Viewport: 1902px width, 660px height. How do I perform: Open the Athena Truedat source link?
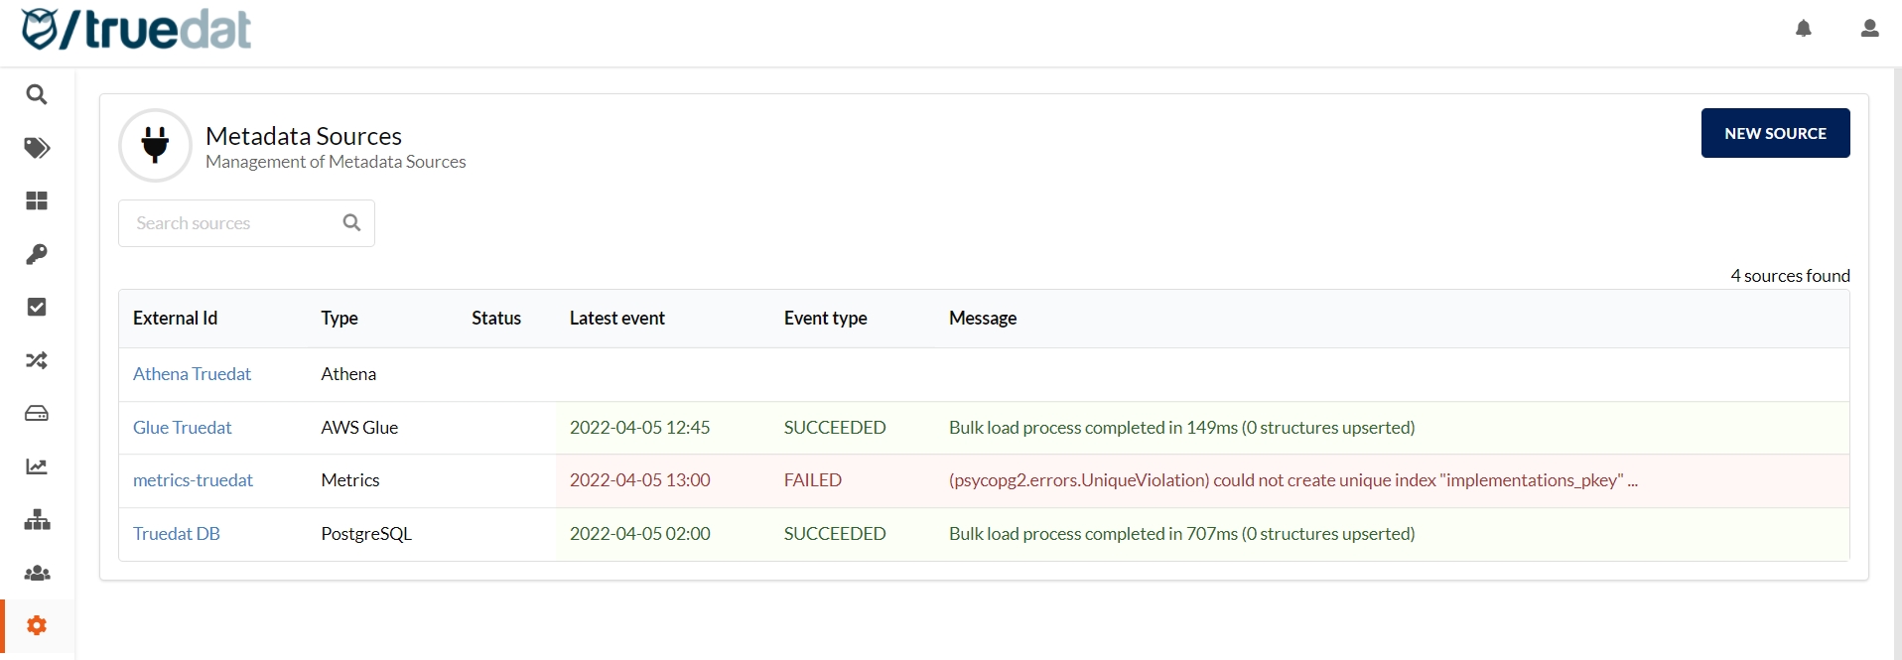(x=192, y=374)
